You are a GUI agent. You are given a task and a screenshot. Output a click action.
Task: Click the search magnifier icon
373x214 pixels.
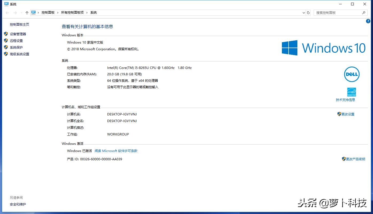[364, 13]
